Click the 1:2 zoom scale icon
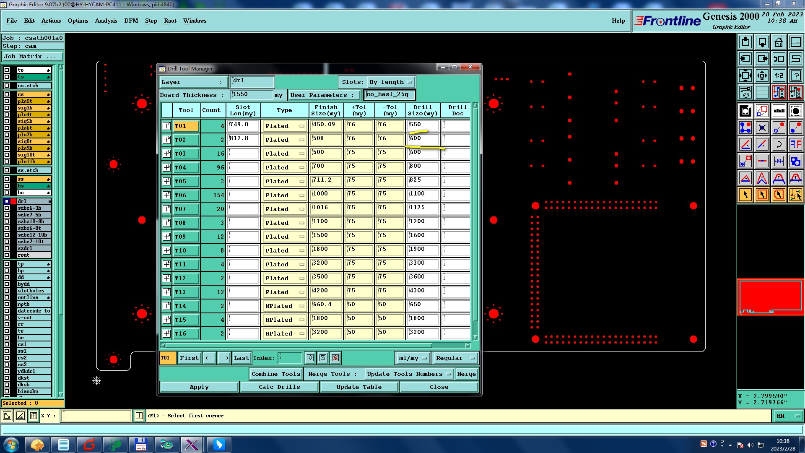805x453 pixels. (x=779, y=76)
